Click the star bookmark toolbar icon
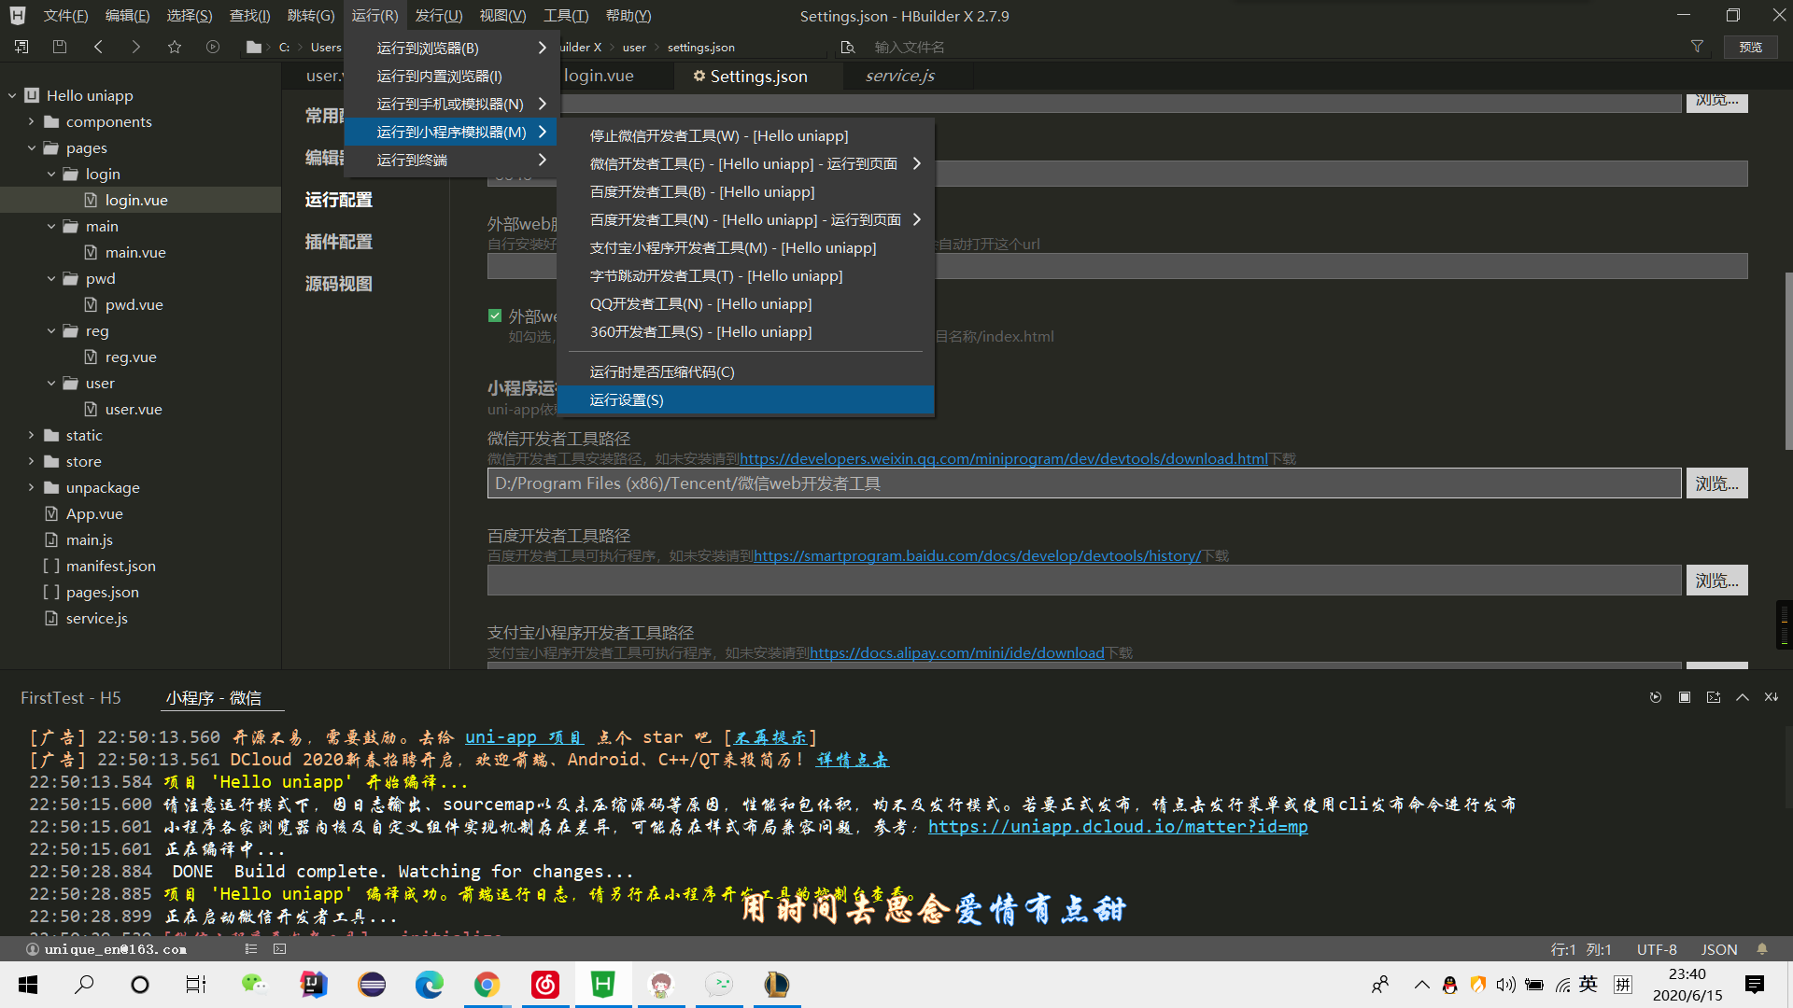The height and width of the screenshot is (1008, 1793). click(175, 47)
